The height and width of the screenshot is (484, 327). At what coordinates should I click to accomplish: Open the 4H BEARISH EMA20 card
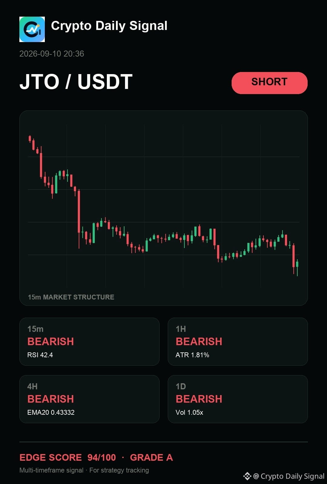pyautogui.click(x=89, y=399)
